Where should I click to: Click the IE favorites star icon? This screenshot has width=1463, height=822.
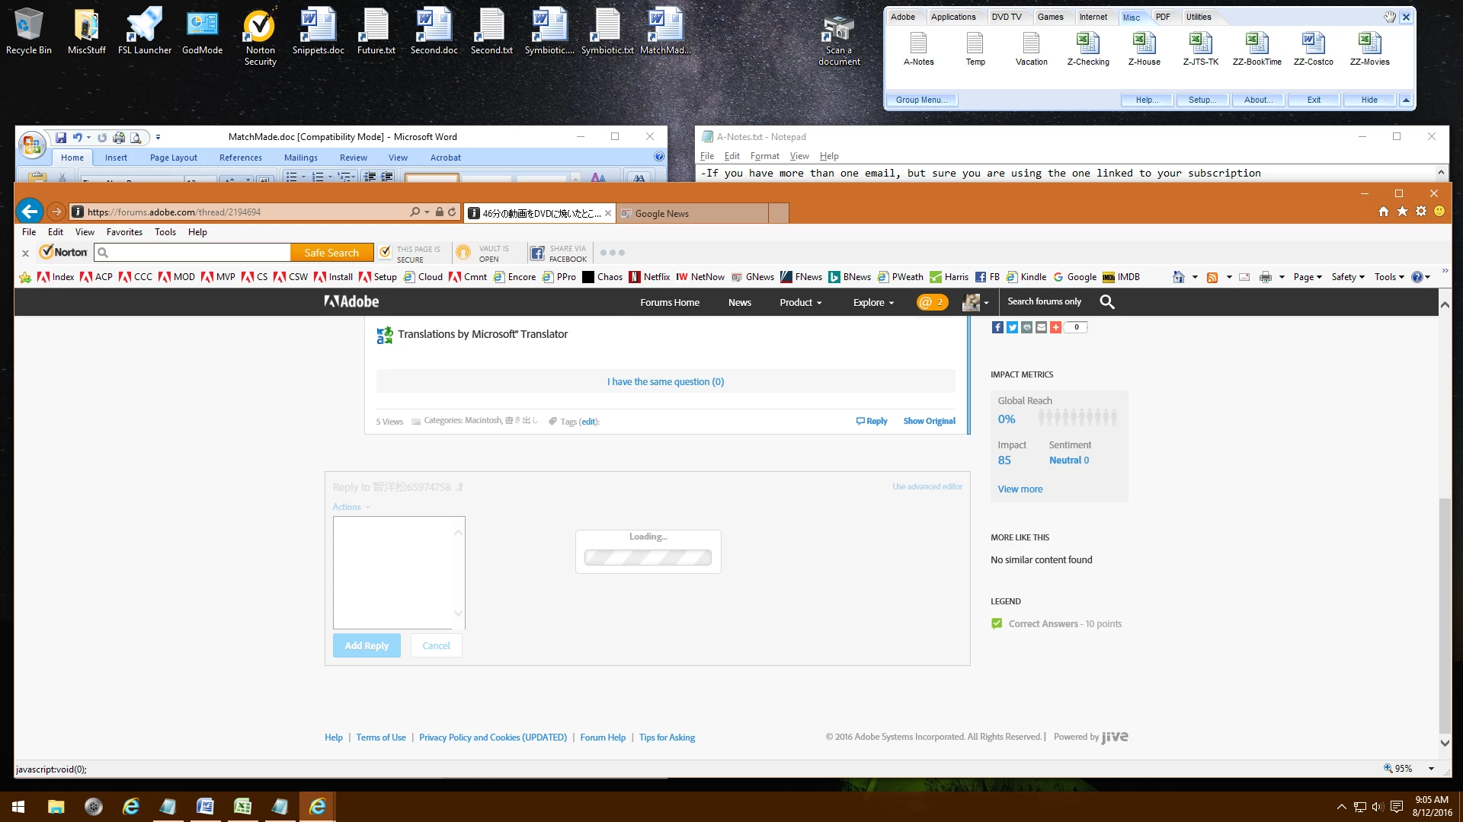1402,212
